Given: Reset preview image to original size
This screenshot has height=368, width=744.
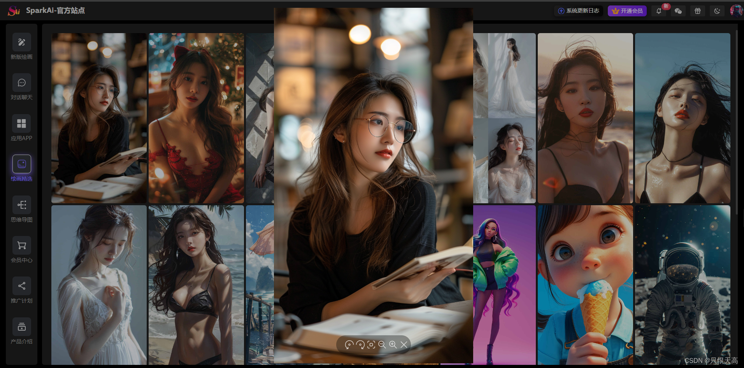Looking at the screenshot, I should (x=371, y=345).
